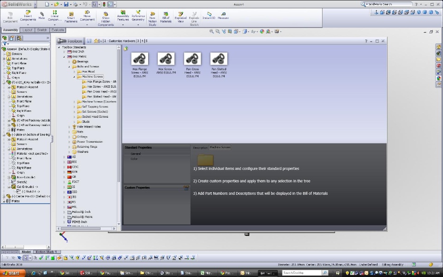Select the Mate tool
The width and height of the screenshot is (443, 277).
point(42,16)
